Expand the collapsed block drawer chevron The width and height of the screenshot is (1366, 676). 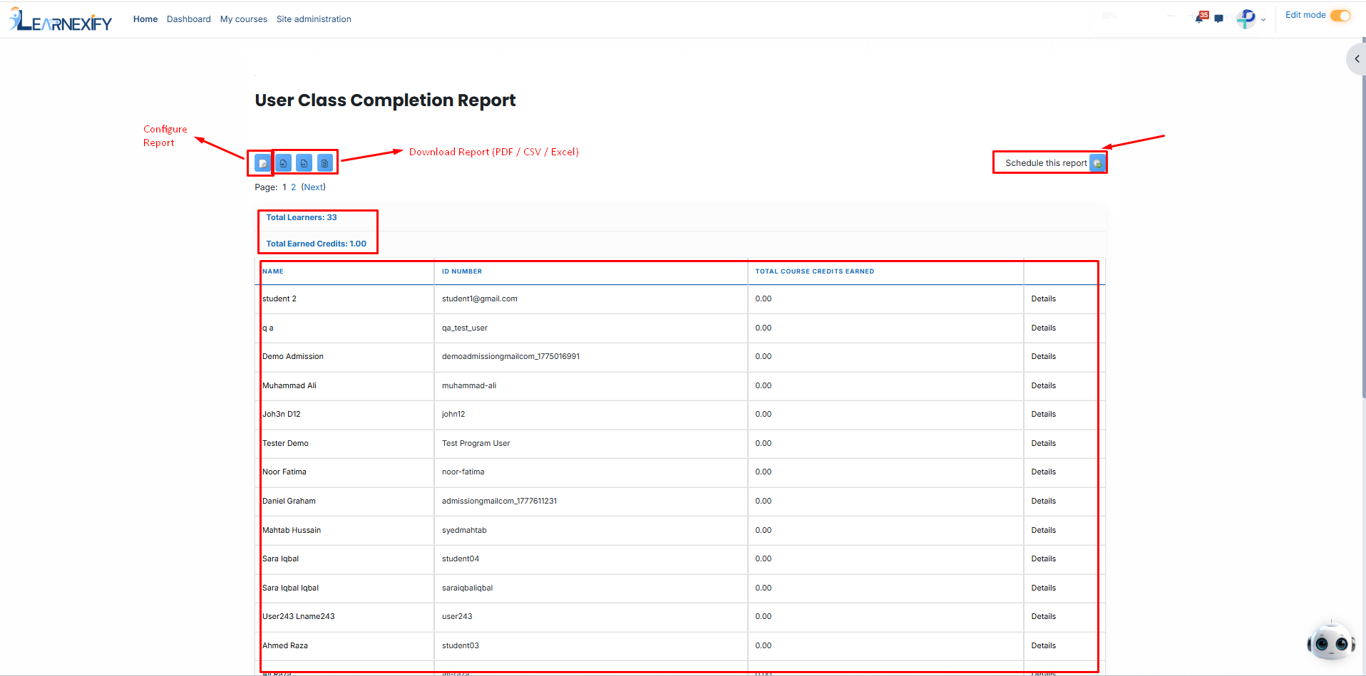(1357, 59)
